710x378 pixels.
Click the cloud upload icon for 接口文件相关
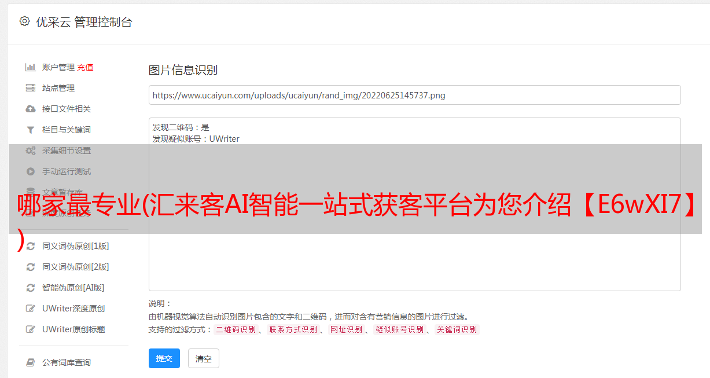pos(31,109)
